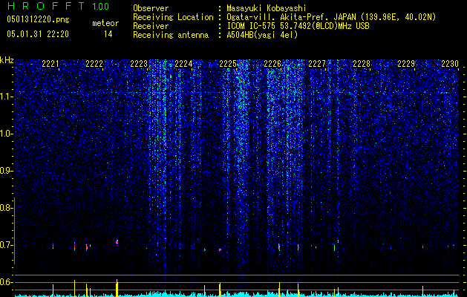467x297 pixels.
Task: Click the 2226 time marker
Action: point(272,63)
